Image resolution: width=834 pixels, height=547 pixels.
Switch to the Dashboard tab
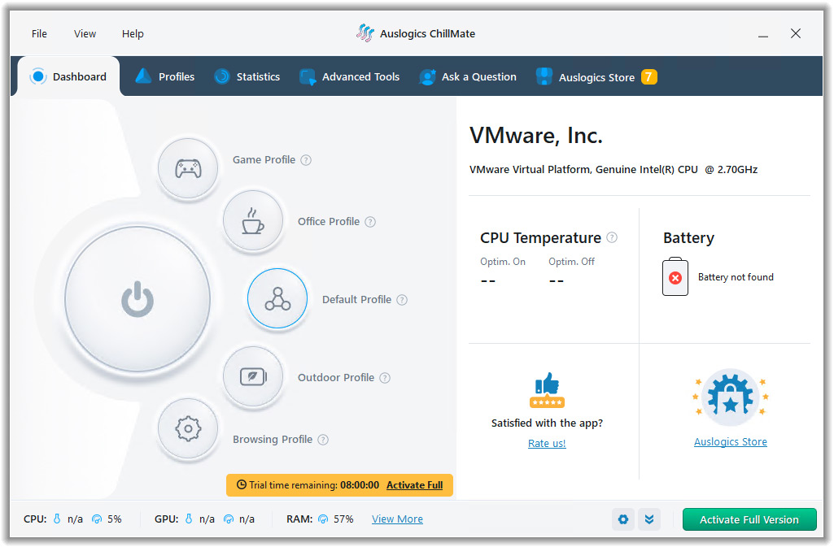click(x=68, y=76)
